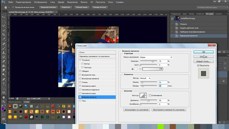Select the Eraser tool
Image resolution: width=229 pixels, height=129 pixels.
point(4,61)
